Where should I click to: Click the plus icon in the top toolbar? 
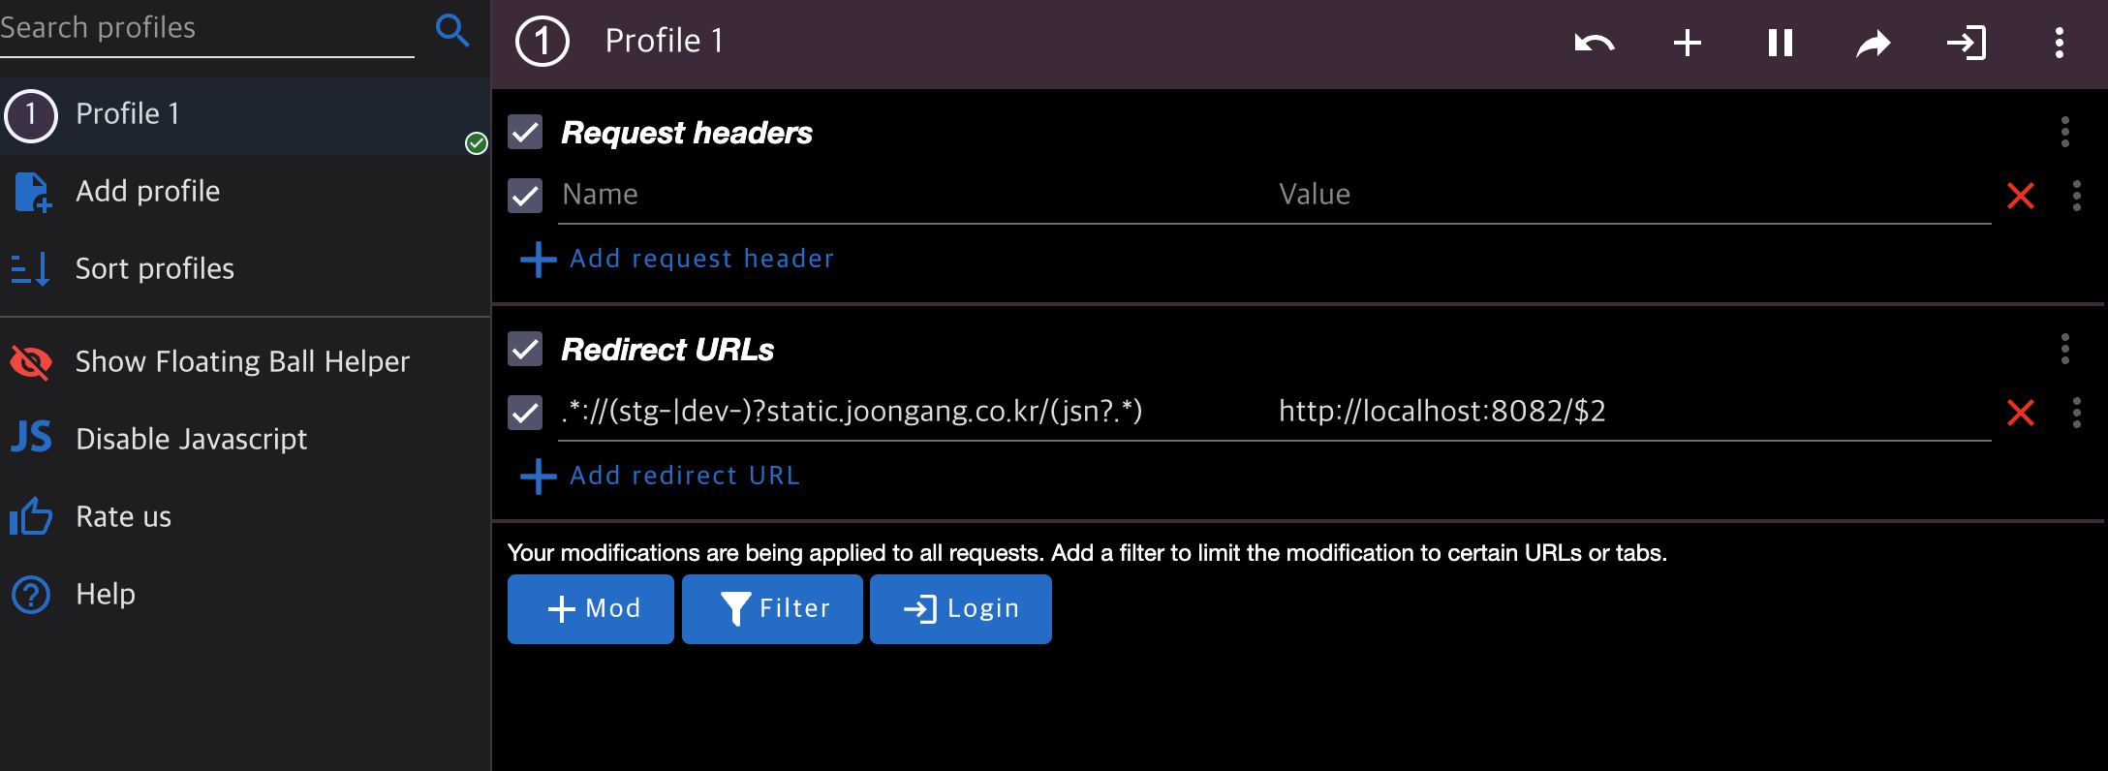1687,43
